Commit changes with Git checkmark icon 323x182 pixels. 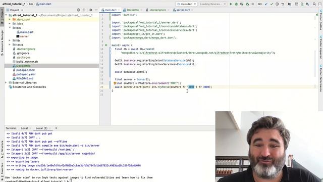pyautogui.click(x=272, y=4)
